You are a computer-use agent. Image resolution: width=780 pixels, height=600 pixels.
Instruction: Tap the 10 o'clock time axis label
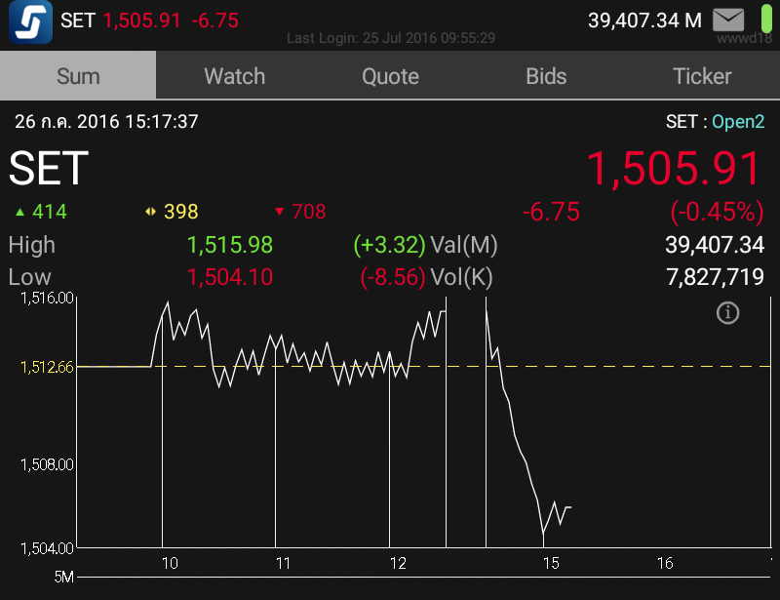[170, 563]
